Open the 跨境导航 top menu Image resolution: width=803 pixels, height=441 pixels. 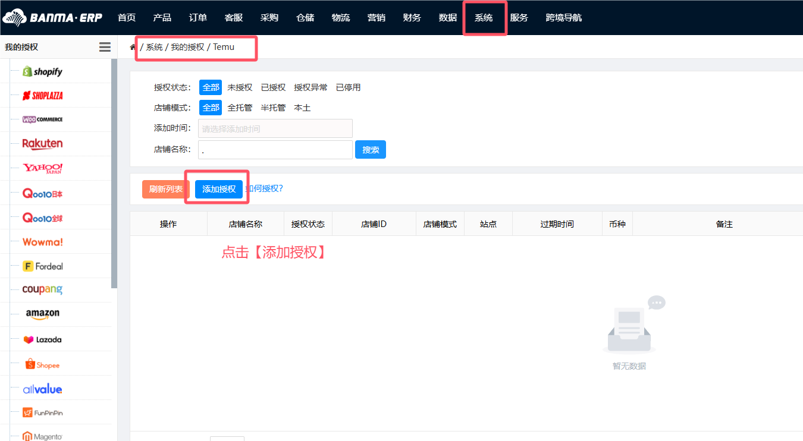point(564,17)
